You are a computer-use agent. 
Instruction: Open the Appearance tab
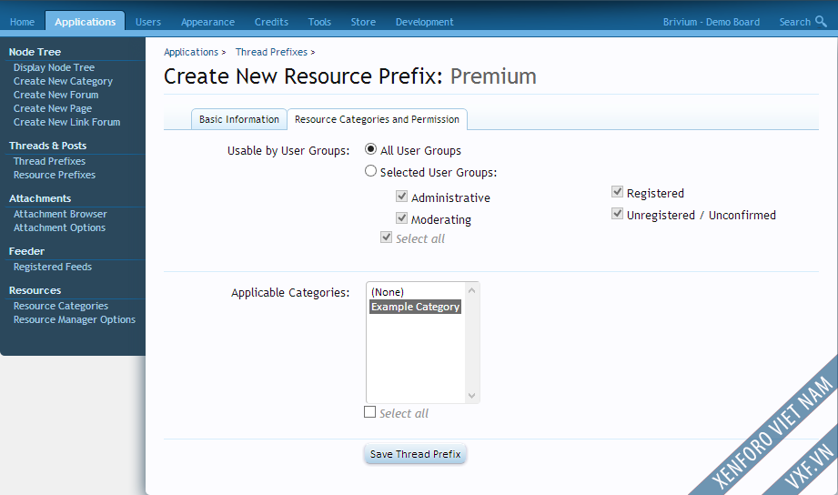tap(207, 22)
